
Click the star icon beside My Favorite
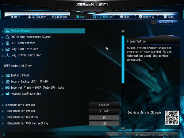tap(154, 22)
